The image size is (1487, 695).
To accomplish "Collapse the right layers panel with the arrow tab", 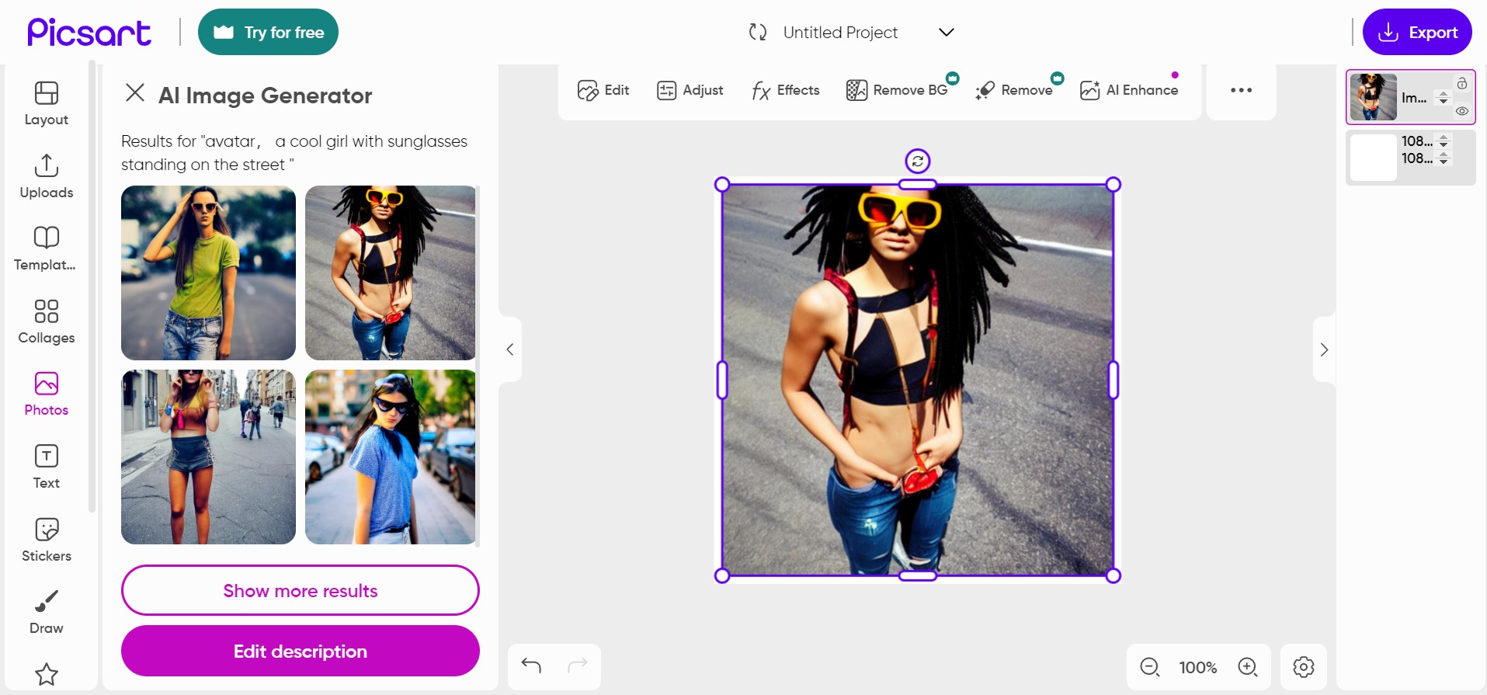I will [1324, 349].
